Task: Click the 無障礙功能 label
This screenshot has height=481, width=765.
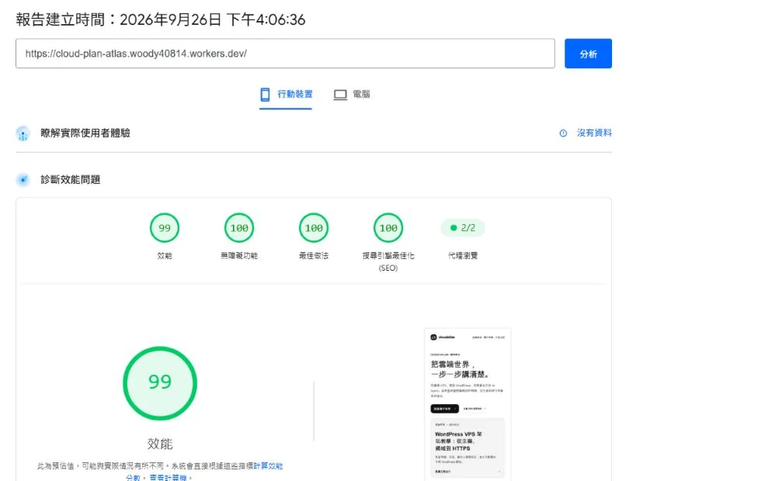Action: [x=239, y=255]
